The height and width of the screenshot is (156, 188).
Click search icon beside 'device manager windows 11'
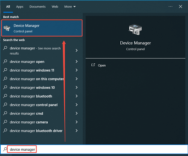point(5,70)
